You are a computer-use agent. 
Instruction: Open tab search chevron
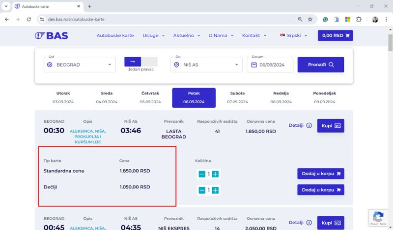point(6,6)
